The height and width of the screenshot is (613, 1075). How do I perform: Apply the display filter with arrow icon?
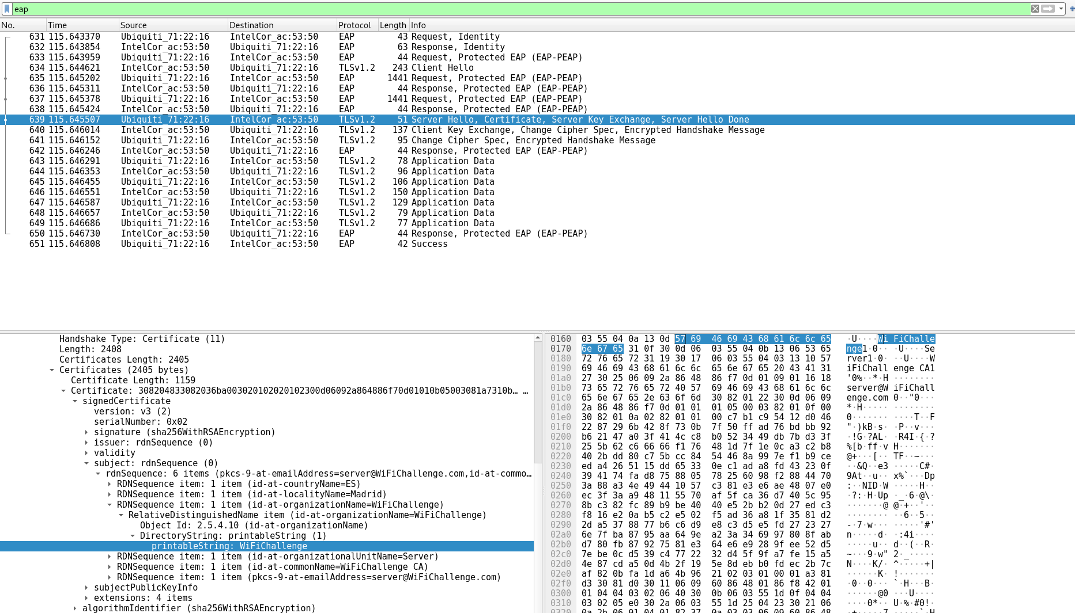(x=1048, y=9)
